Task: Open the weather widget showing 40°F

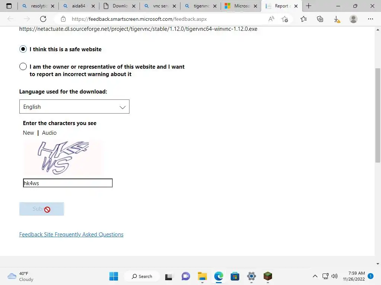Action: click(x=20, y=276)
